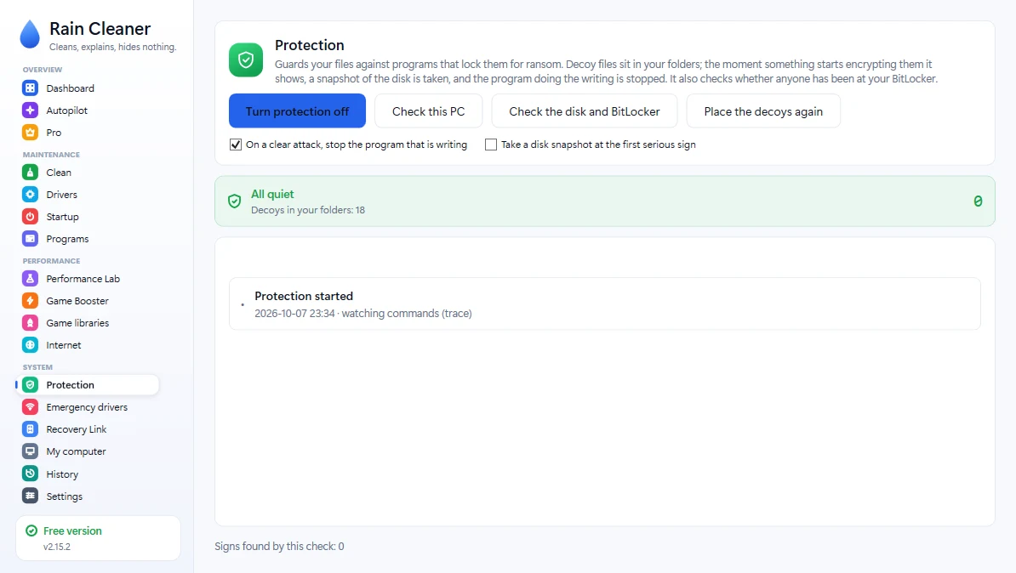Click the Programs window icon
Image resolution: width=1016 pixels, height=573 pixels.
31,238
